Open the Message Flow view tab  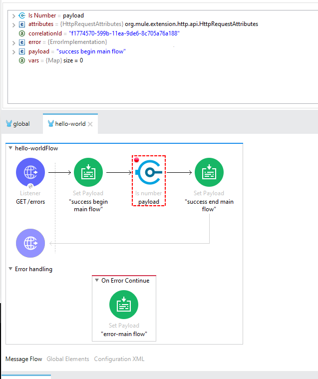(23, 359)
